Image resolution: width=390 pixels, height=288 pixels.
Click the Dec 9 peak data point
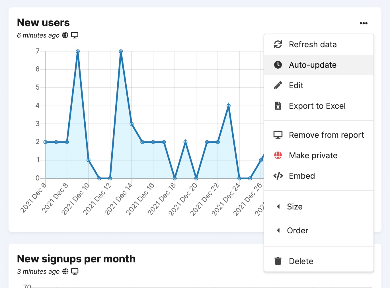77,51
